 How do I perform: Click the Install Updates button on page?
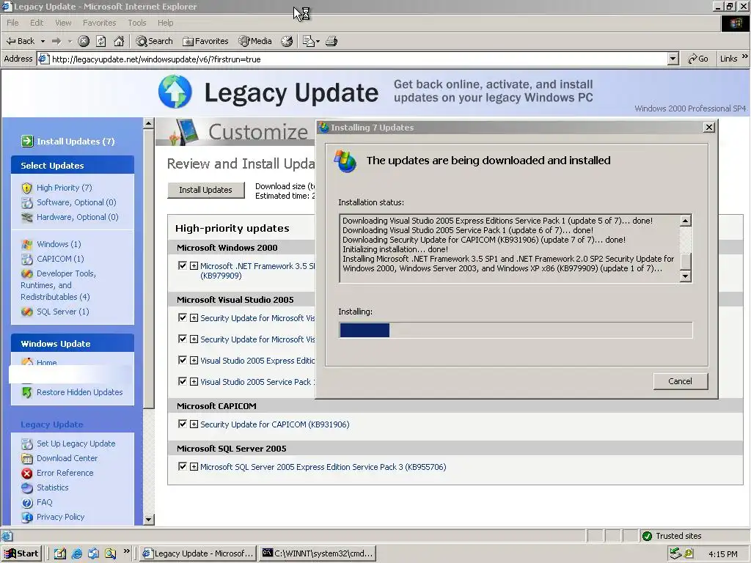click(x=205, y=190)
